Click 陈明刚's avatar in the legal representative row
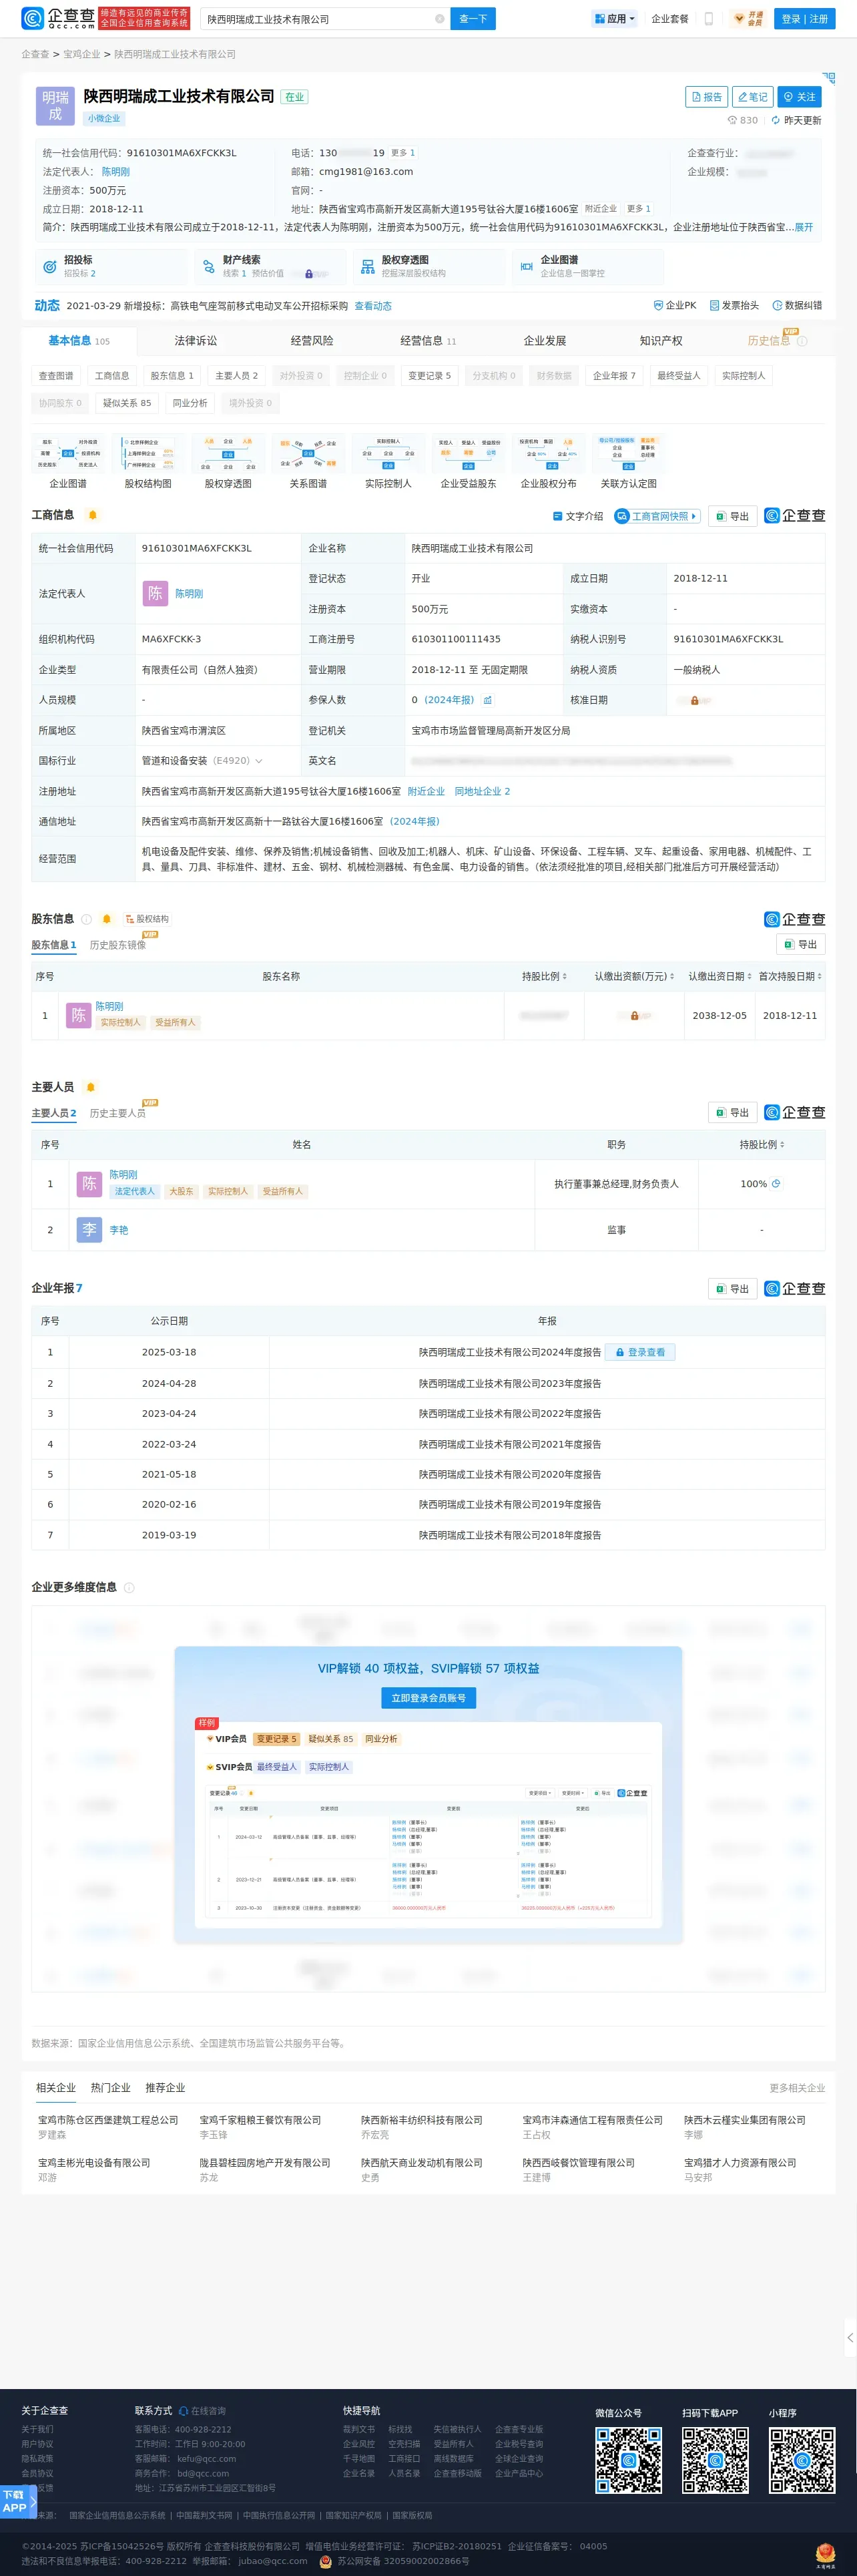Screen dimensions: 857x2576 (155, 593)
